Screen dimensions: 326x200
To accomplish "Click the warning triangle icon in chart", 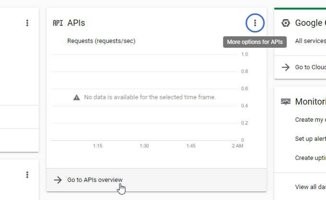I will 76,97.
